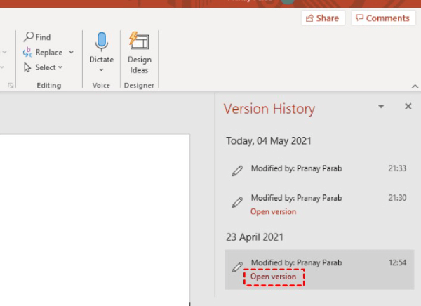Open the Dictate dropdown arrow
The height and width of the screenshot is (306, 421).
pyautogui.click(x=101, y=70)
